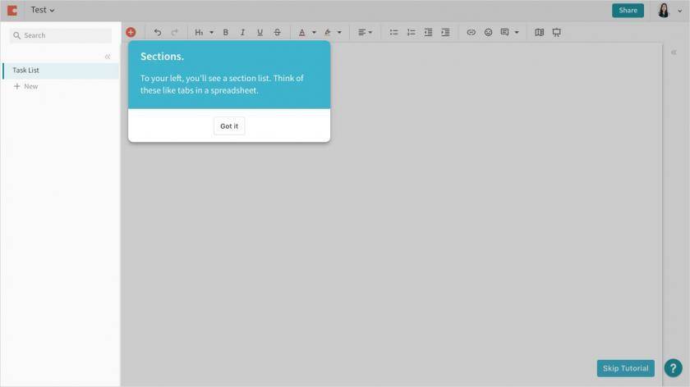Viewport: 690px width, 387px height.
Task: Click the Got it button
Action: tap(229, 126)
